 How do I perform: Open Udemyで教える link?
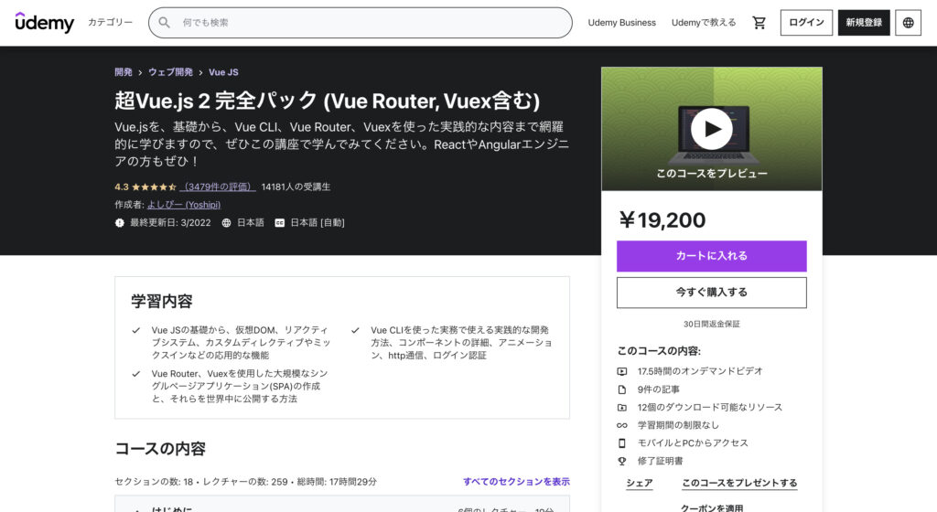point(704,23)
